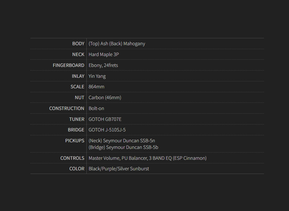Click the PICKUPS row label

[x=75, y=141]
